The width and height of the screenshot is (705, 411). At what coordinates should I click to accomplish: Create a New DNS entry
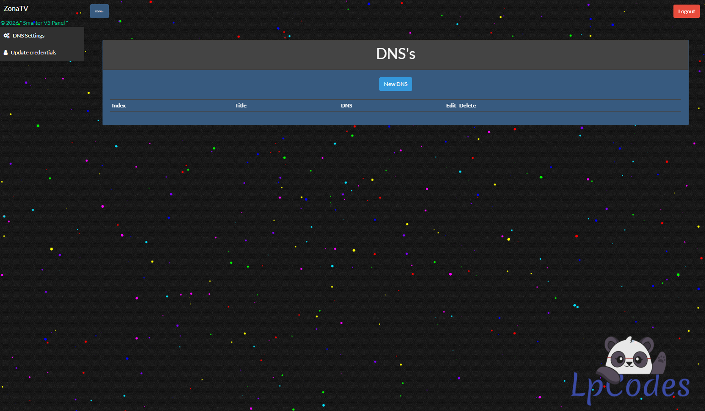[396, 84]
